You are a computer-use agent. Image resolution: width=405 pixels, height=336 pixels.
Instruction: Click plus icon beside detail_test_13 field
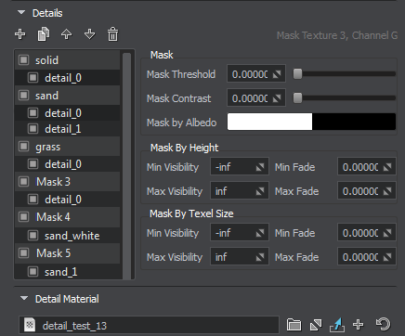pyautogui.click(x=359, y=325)
